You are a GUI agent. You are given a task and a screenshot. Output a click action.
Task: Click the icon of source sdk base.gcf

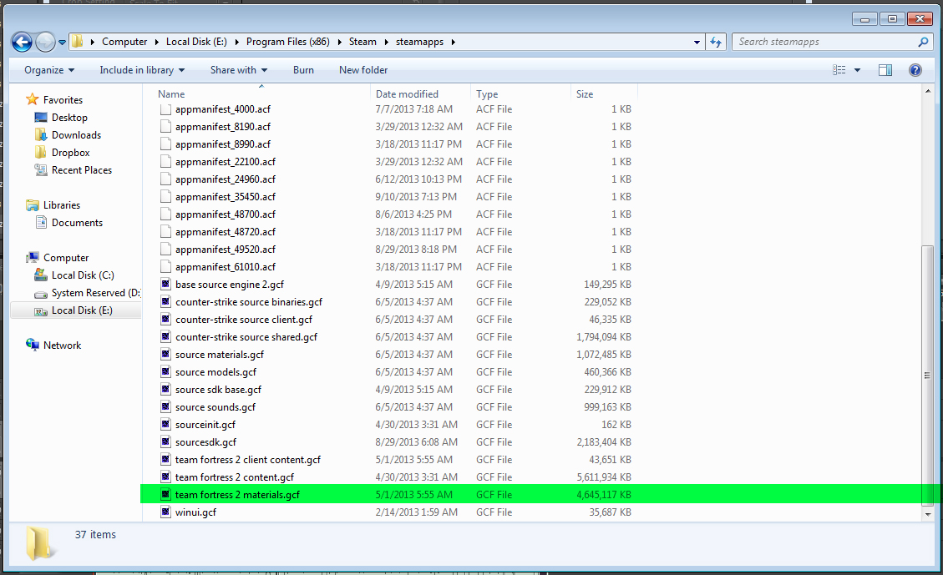pos(165,390)
